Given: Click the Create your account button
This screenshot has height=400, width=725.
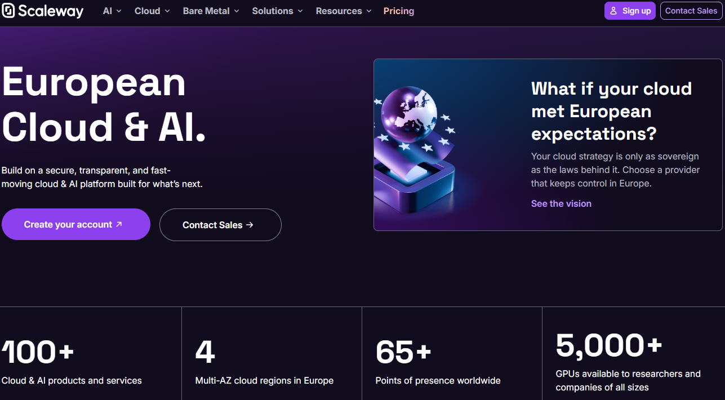Looking at the screenshot, I should click(76, 224).
